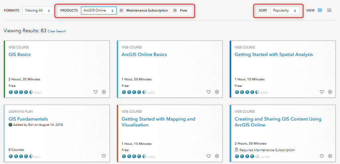Image resolution: width=340 pixels, height=164 pixels.
Task: Click the (13170) review count
Action: 265,157
